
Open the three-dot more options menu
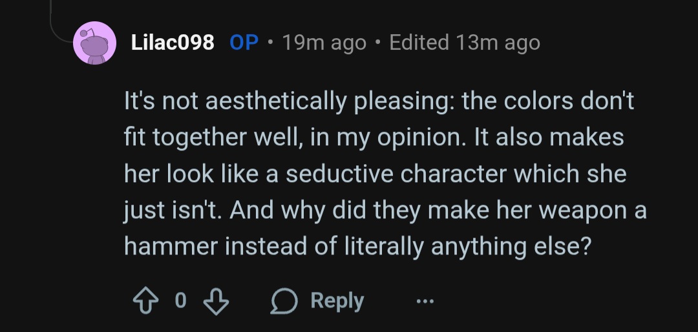(424, 301)
